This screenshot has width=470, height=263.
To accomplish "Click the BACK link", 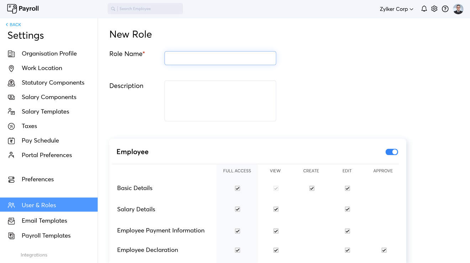I will pyautogui.click(x=14, y=24).
